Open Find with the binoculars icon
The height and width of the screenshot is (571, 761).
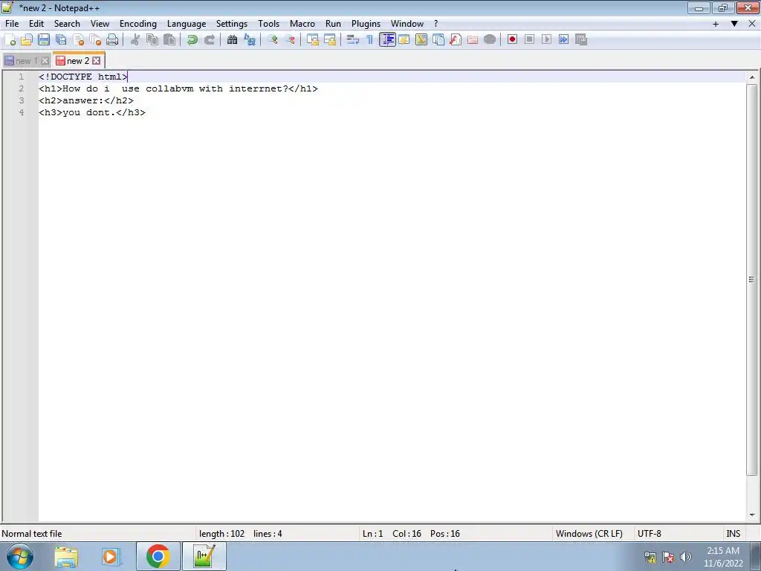[232, 40]
